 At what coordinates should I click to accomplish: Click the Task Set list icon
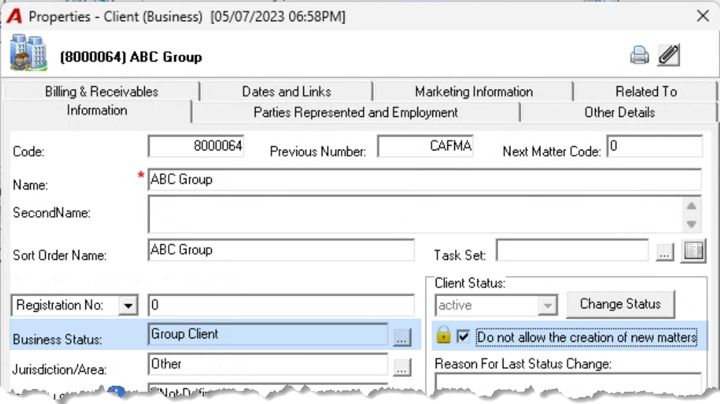point(693,251)
